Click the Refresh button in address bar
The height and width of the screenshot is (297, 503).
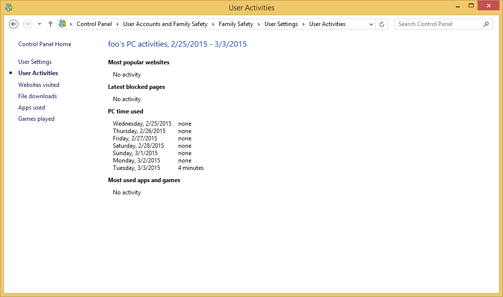[x=382, y=24]
